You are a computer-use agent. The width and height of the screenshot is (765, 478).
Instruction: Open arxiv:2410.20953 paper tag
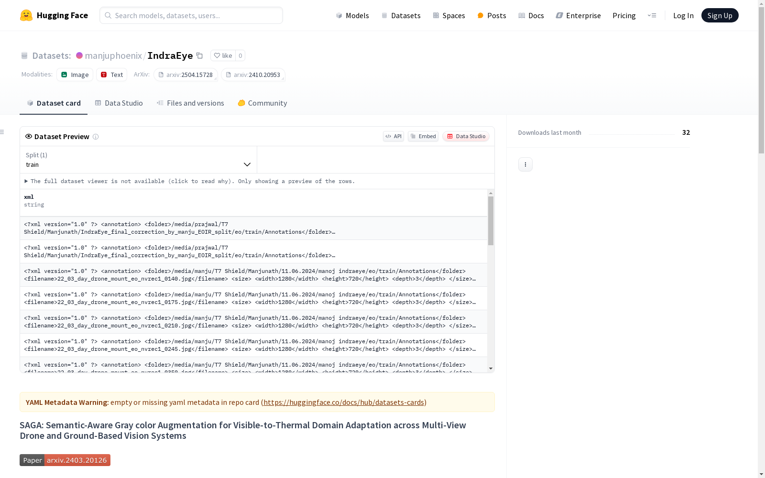[253, 75]
